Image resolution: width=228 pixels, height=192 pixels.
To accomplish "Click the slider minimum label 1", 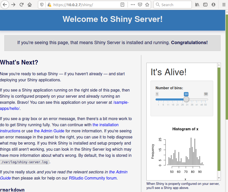I will click(x=157, y=94).
